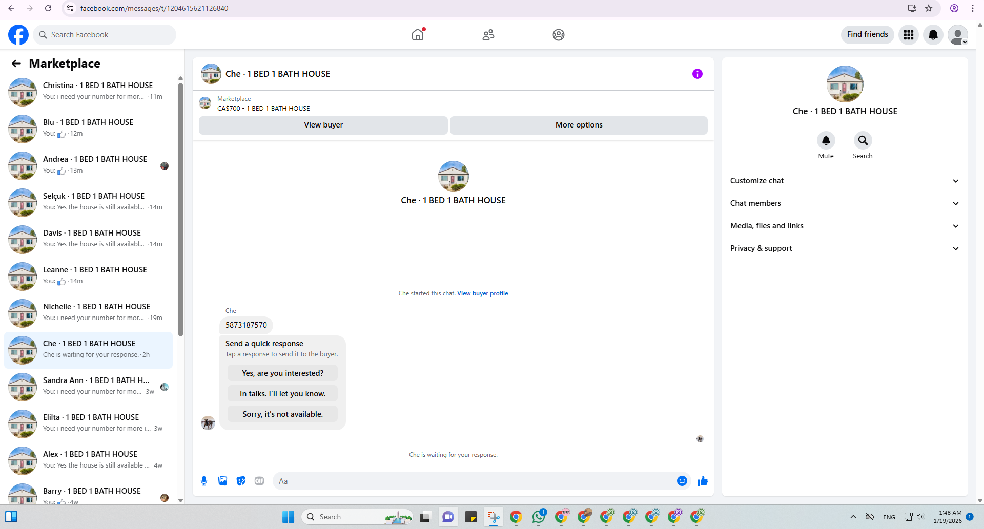Expand Privacy & support section
The image size is (984, 529).
click(845, 248)
